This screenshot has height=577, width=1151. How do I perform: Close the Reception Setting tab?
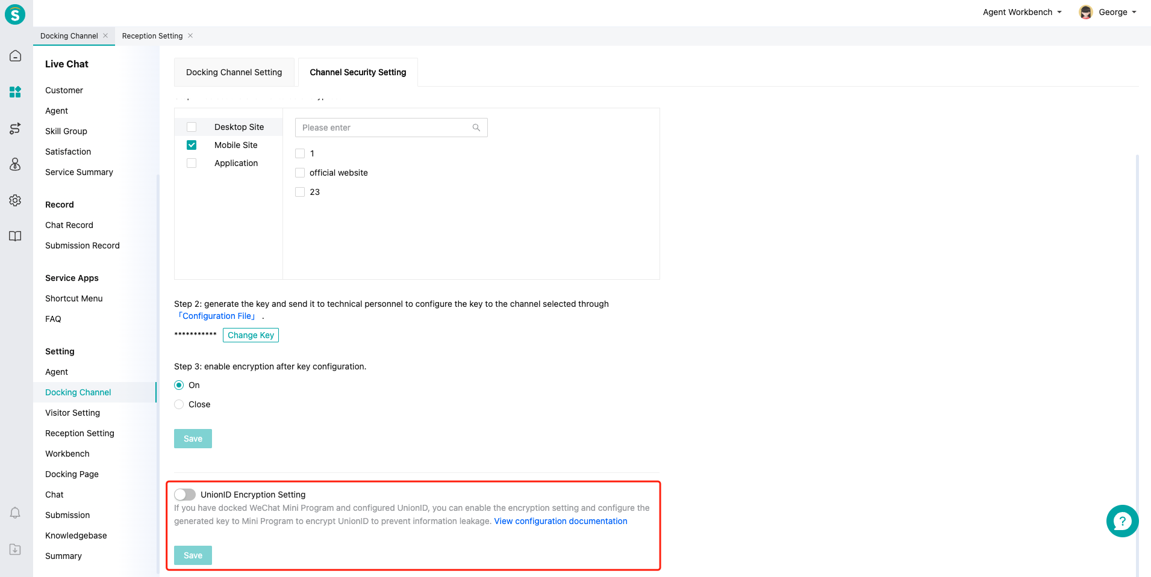click(x=190, y=35)
